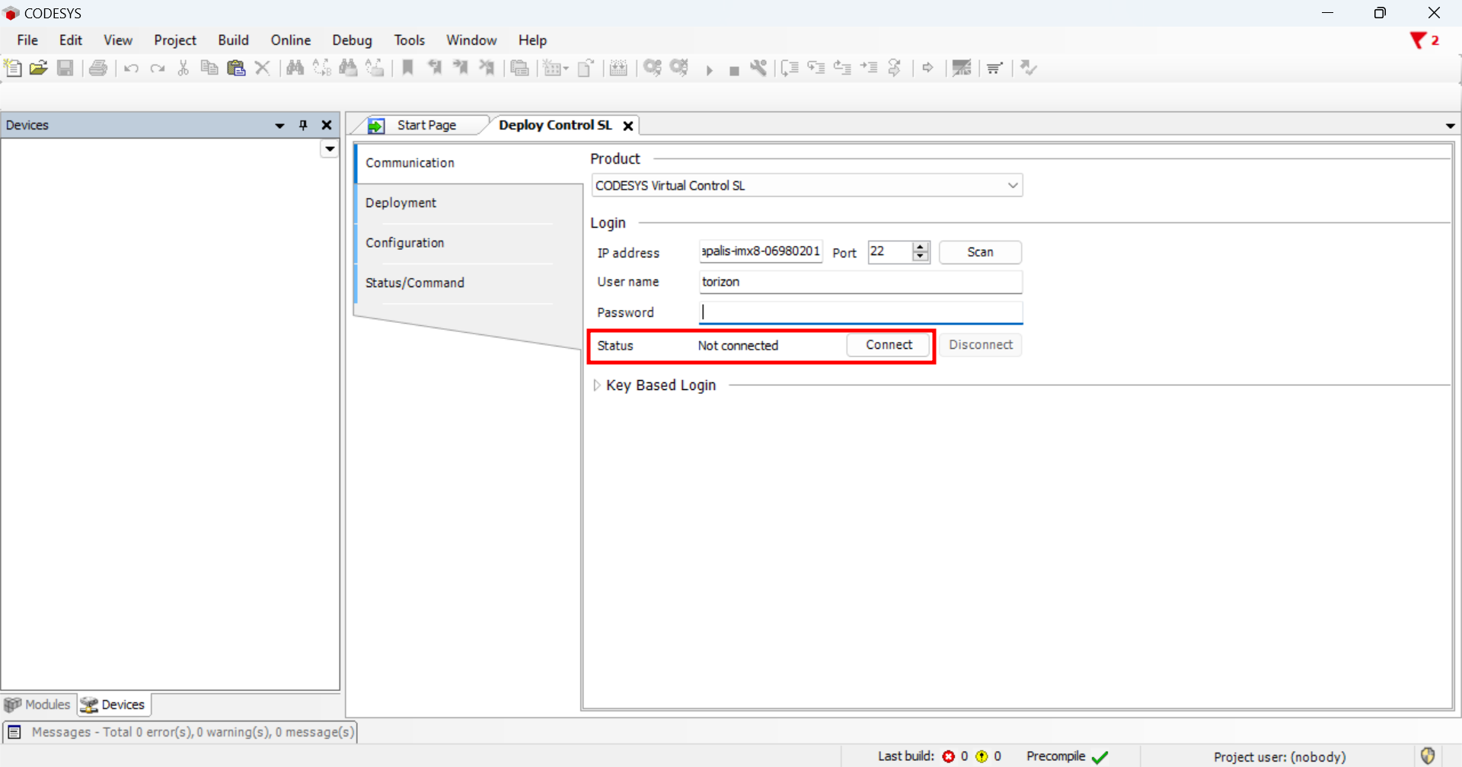Copy selection via toolbar icon
This screenshot has width=1462, height=767.
point(209,68)
